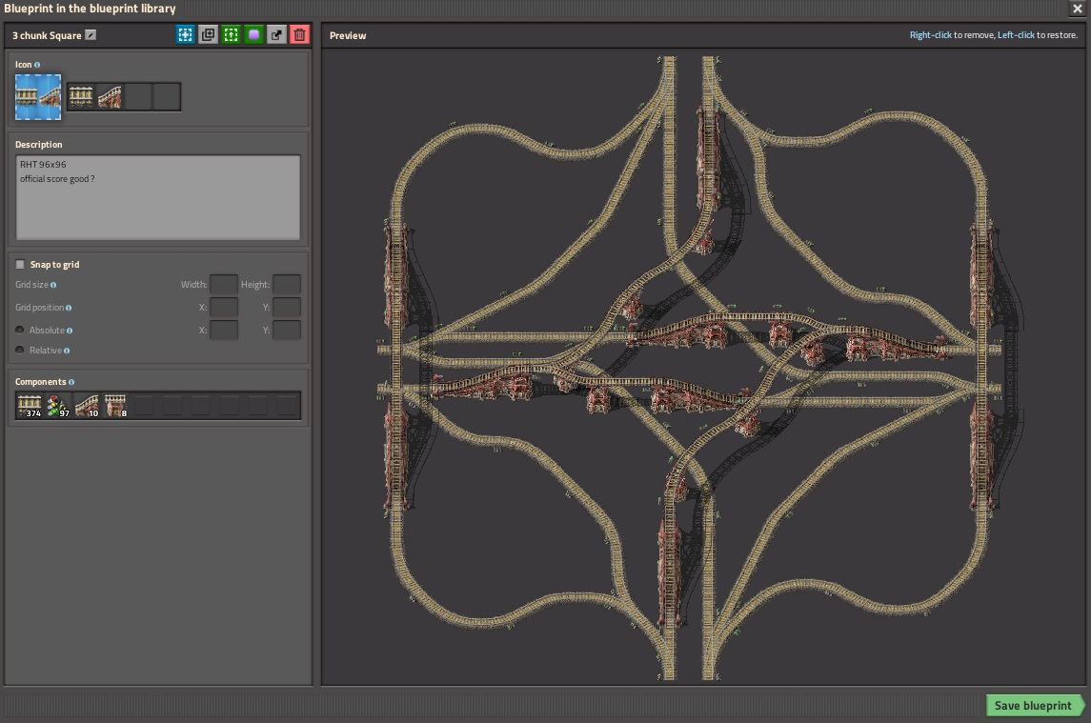Viewport: 1091px width, 723px height.
Task: Click the third empty blueprint icon slot
Action: click(x=138, y=96)
